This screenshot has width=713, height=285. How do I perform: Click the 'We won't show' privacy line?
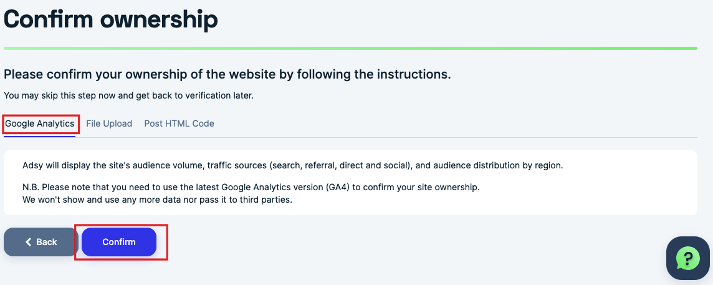[157, 200]
